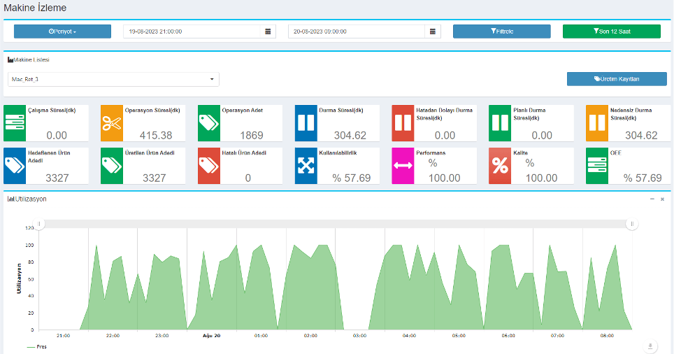Click the right handle of chart range slider
The height and width of the screenshot is (354, 674).
(x=632, y=224)
